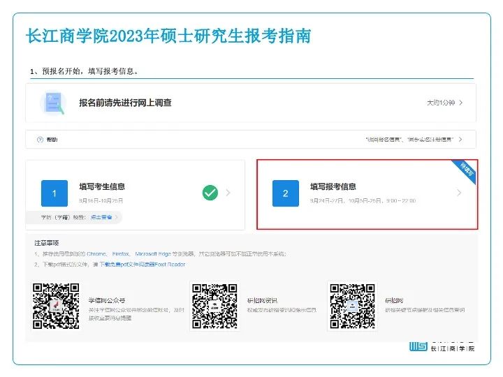Open the Microsoft Edge browser link
503x377 pixels.
153,254
